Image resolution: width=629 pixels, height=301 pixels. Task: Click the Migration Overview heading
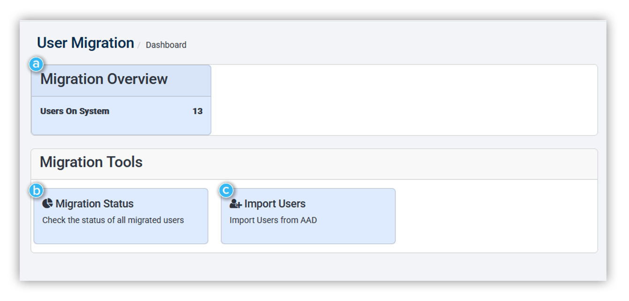(x=104, y=79)
